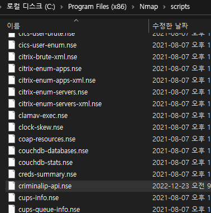The width and height of the screenshot is (211, 213).
Task: Click the file icon of couchdb-databases.nse
Action: pyautogui.click(x=12, y=151)
